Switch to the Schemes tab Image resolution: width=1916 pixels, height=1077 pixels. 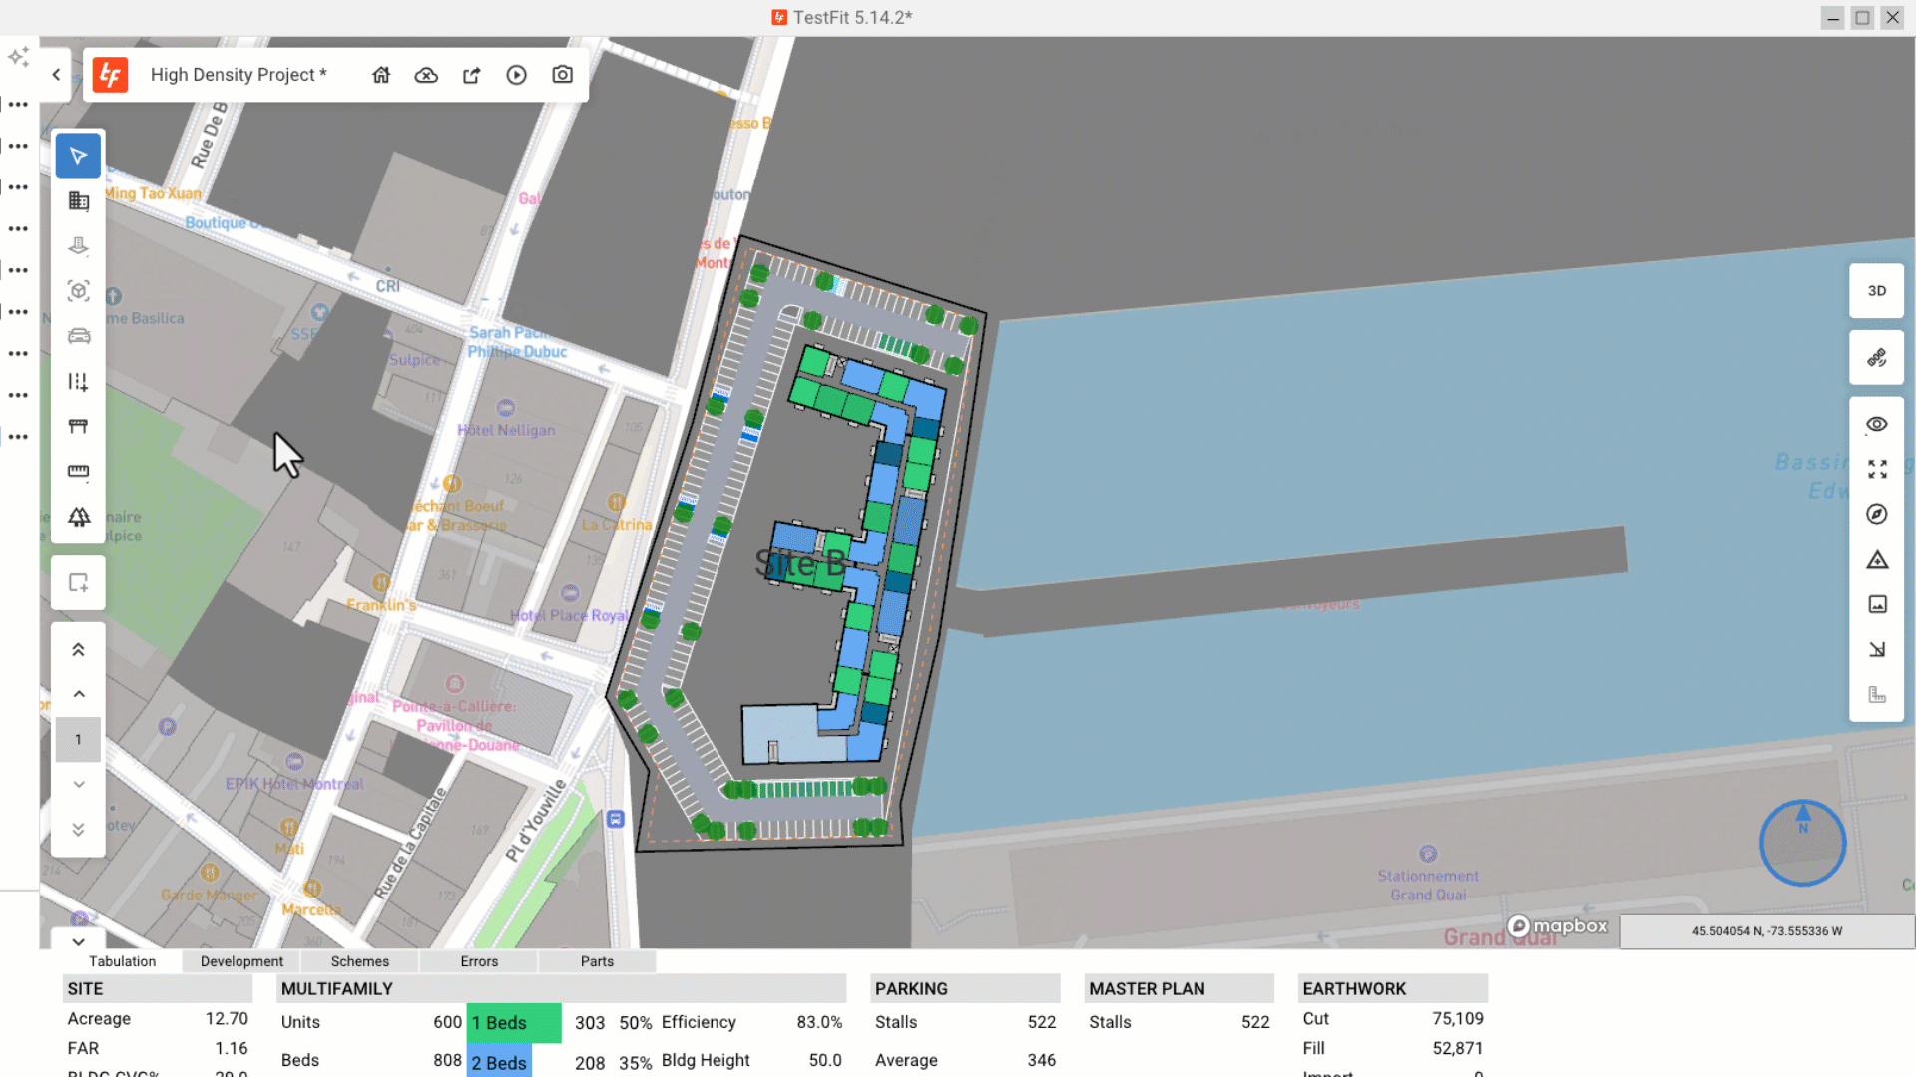click(359, 961)
